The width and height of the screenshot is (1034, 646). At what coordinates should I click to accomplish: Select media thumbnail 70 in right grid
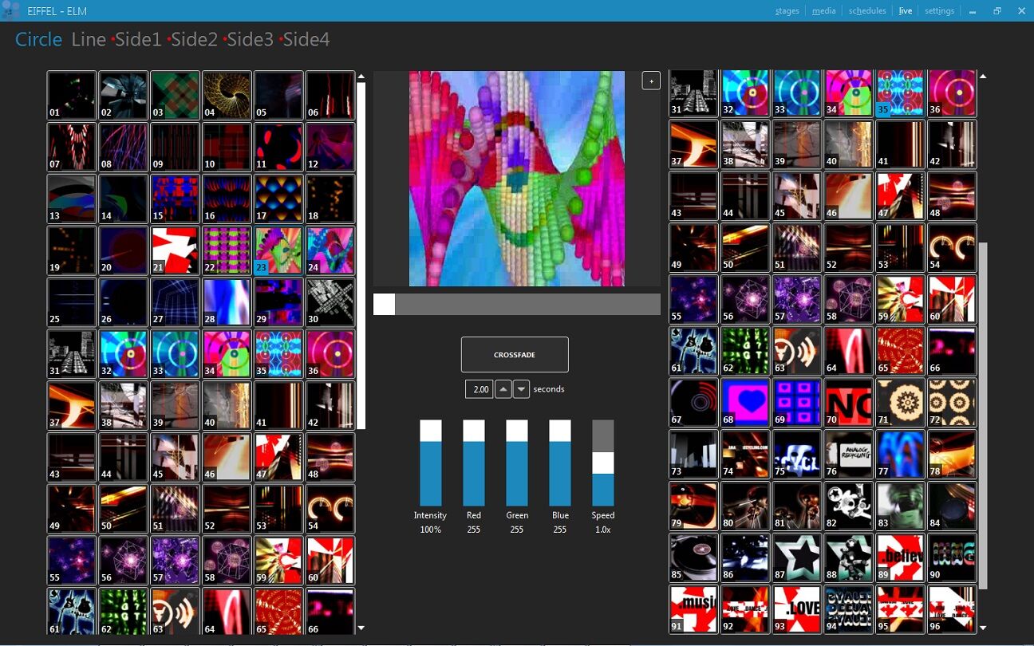tap(849, 403)
